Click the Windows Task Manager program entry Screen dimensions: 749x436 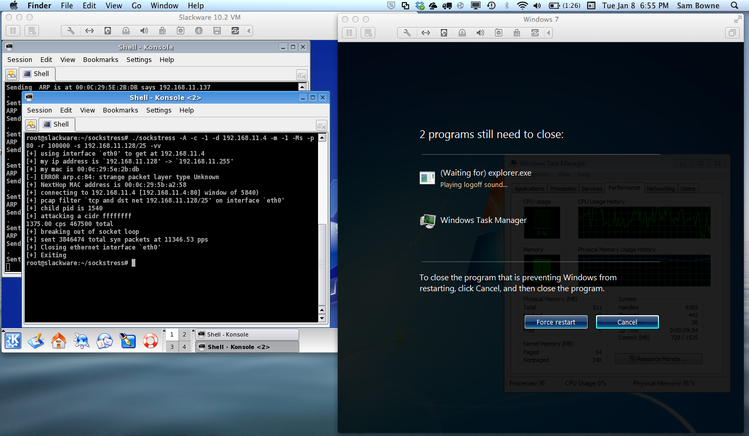click(x=473, y=220)
